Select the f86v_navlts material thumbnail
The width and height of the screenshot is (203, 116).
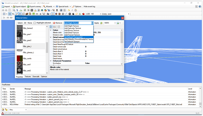[20, 58]
